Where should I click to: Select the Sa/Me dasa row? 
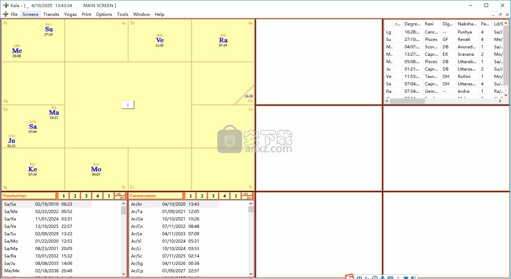click(x=47, y=212)
